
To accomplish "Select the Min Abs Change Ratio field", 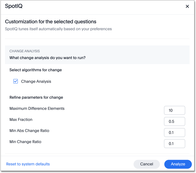I will click(x=174, y=133).
